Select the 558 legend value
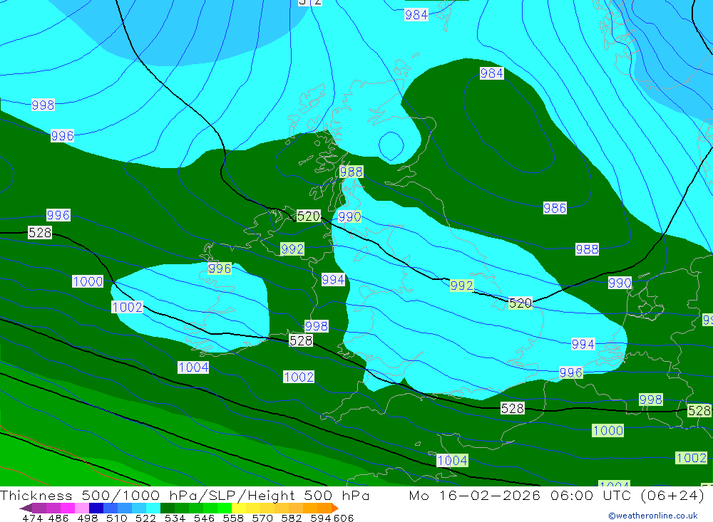Screen dimensions: 713x522 pyautogui.click(x=233, y=518)
